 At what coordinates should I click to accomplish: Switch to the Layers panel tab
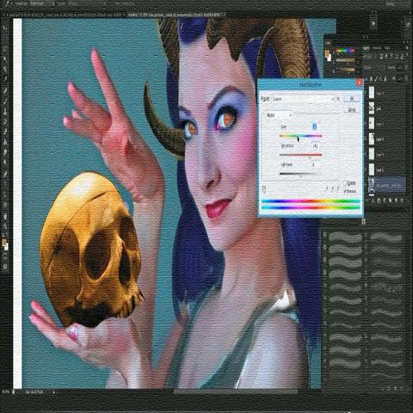pyautogui.click(x=367, y=48)
